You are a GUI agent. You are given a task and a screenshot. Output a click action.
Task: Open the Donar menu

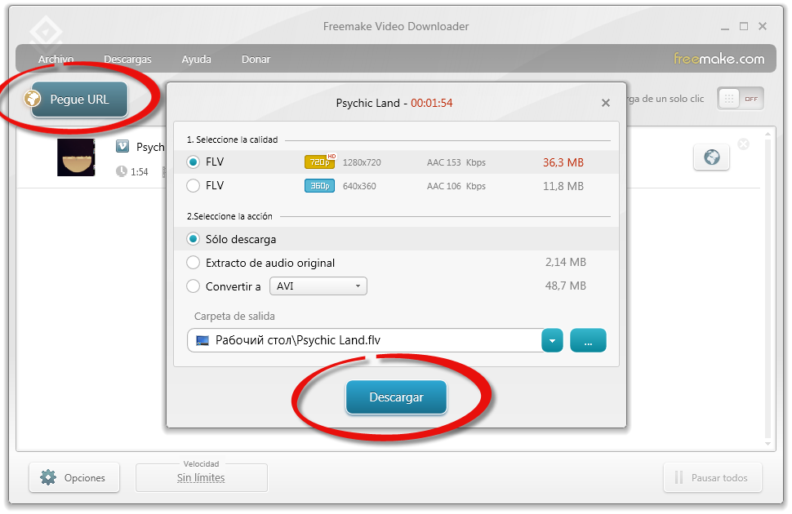pos(256,59)
